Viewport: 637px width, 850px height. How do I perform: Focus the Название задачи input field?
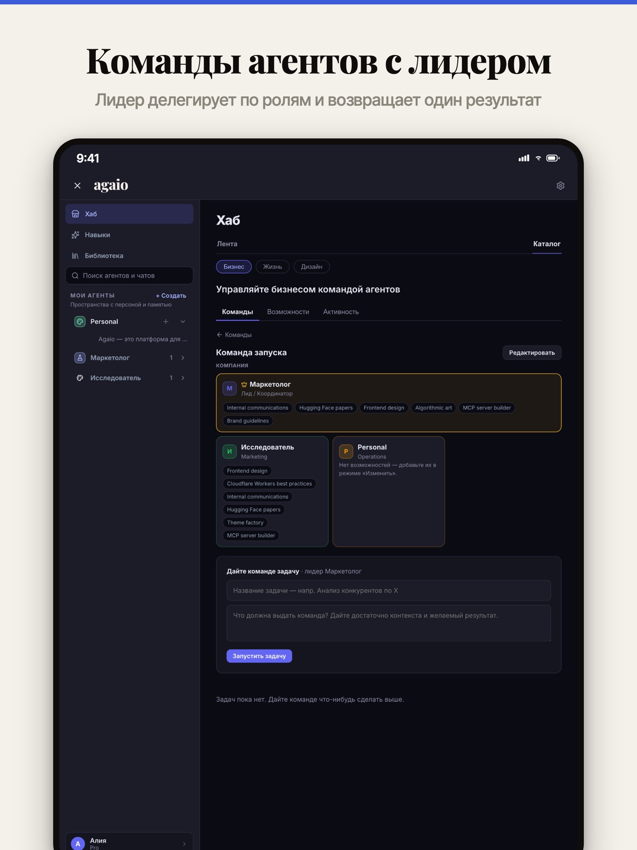tap(389, 591)
